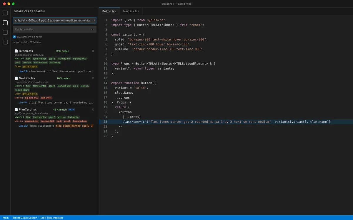Click missing font-medium tag under PlanCard.tsx

[x=80, y=121]
